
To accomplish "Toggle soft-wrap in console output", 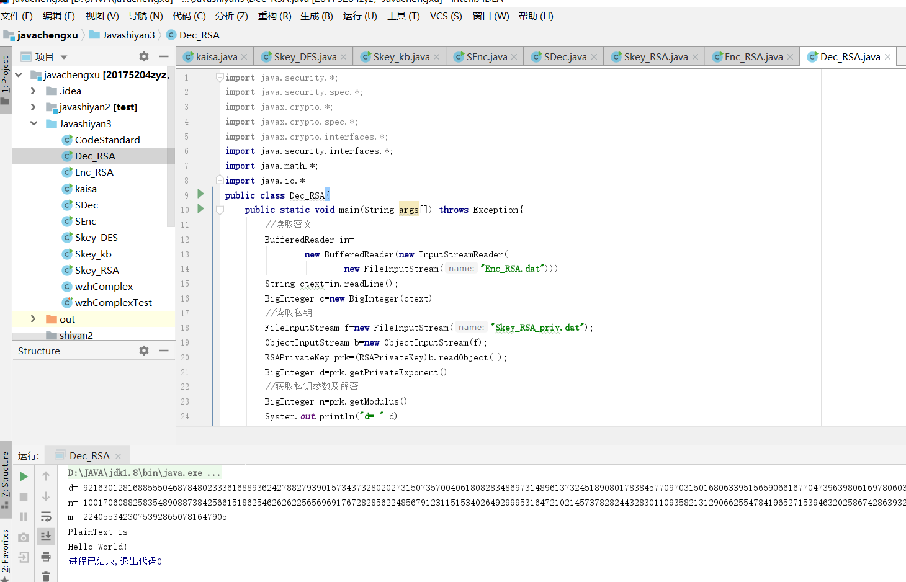I will tap(46, 516).
